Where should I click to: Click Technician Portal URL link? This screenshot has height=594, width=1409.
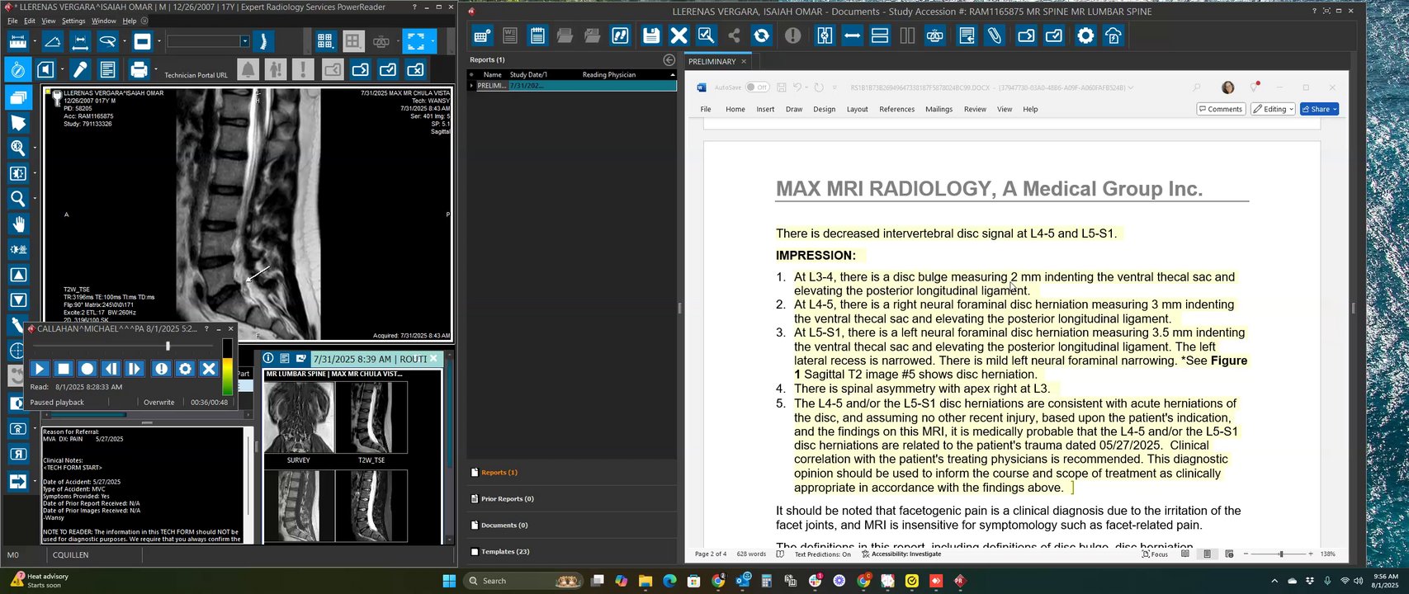196,75
